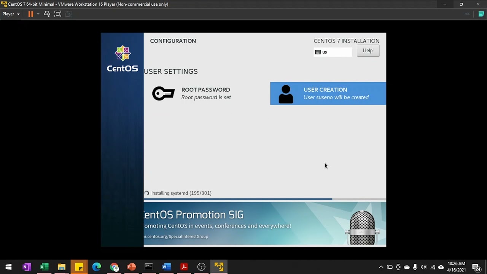Viewport: 487px width, 274px height.
Task: Pause the virtual machine with orange pause icon
Action: pyautogui.click(x=30, y=14)
